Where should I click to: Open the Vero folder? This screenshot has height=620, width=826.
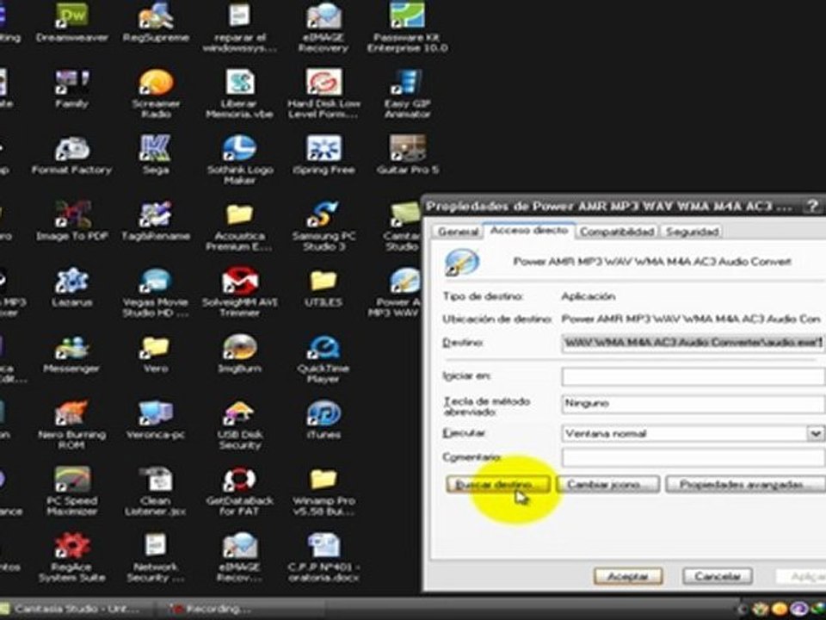pos(156,354)
